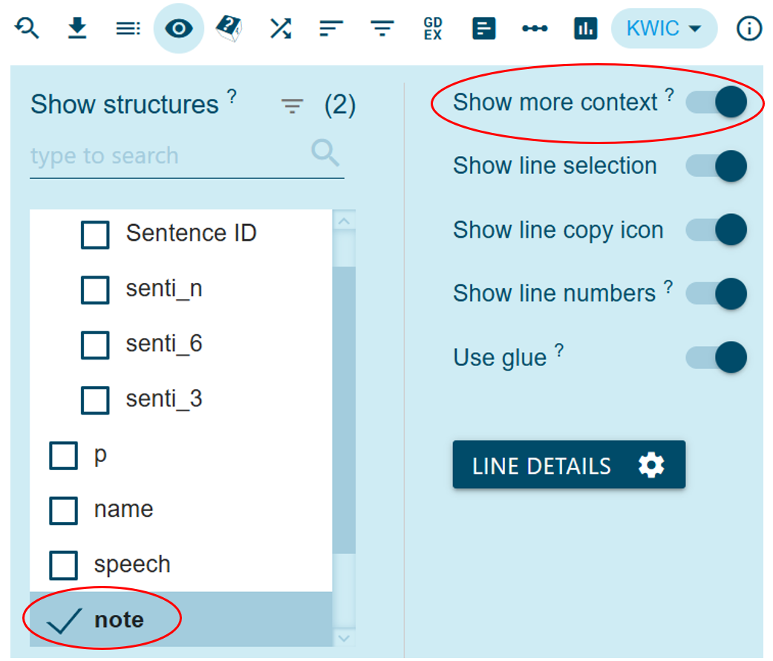Uncheck the note structure
Viewport: 773px width, 661px height.
click(65, 620)
